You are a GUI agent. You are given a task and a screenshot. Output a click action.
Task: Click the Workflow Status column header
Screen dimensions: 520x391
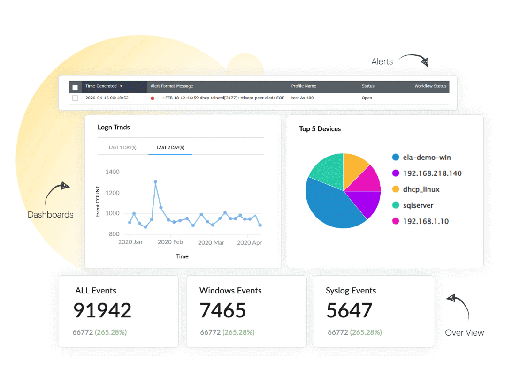click(x=430, y=86)
